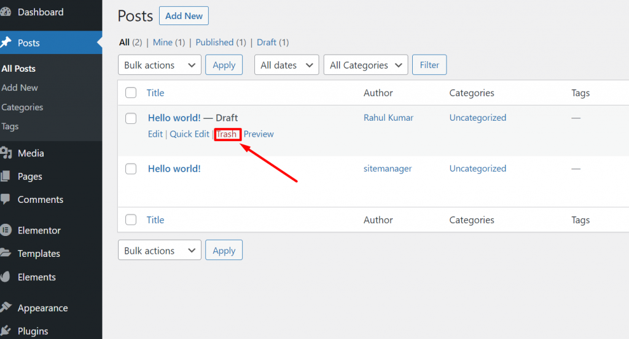Image resolution: width=629 pixels, height=339 pixels.
Task: Check the Hello world! Draft post checkbox
Action: [131, 118]
